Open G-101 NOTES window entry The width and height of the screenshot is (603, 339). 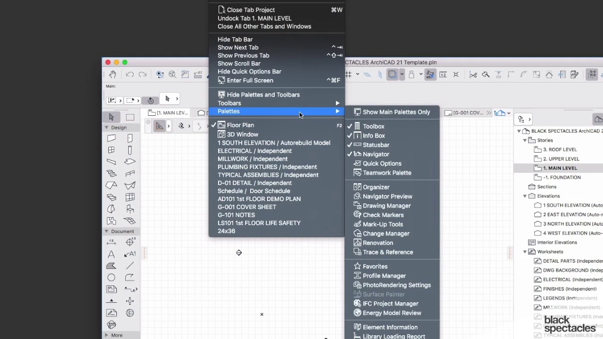coord(236,215)
